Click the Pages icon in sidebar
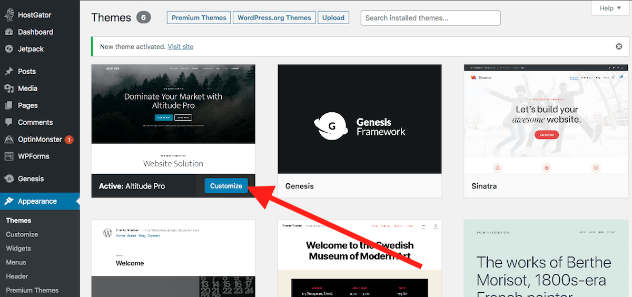Viewport: 632px width, 297px height. [8, 105]
